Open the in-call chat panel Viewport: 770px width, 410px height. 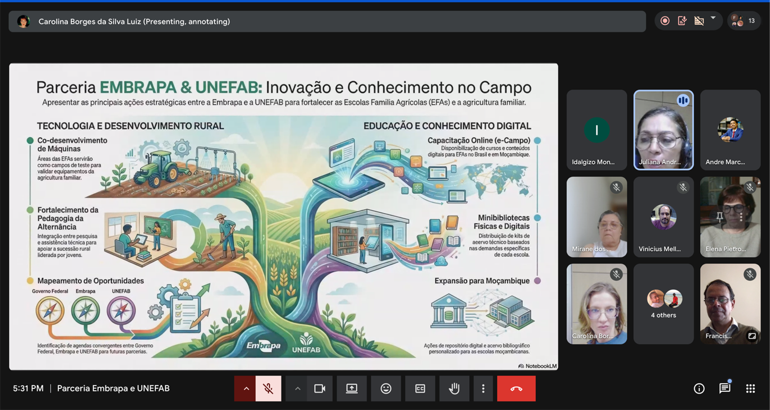724,388
